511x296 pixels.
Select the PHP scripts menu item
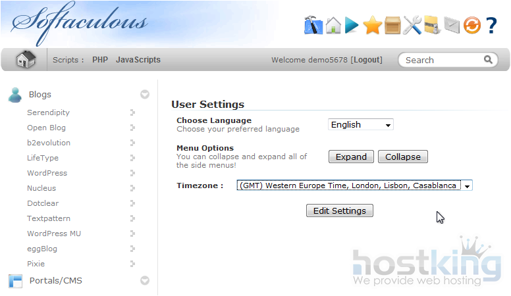coord(100,60)
